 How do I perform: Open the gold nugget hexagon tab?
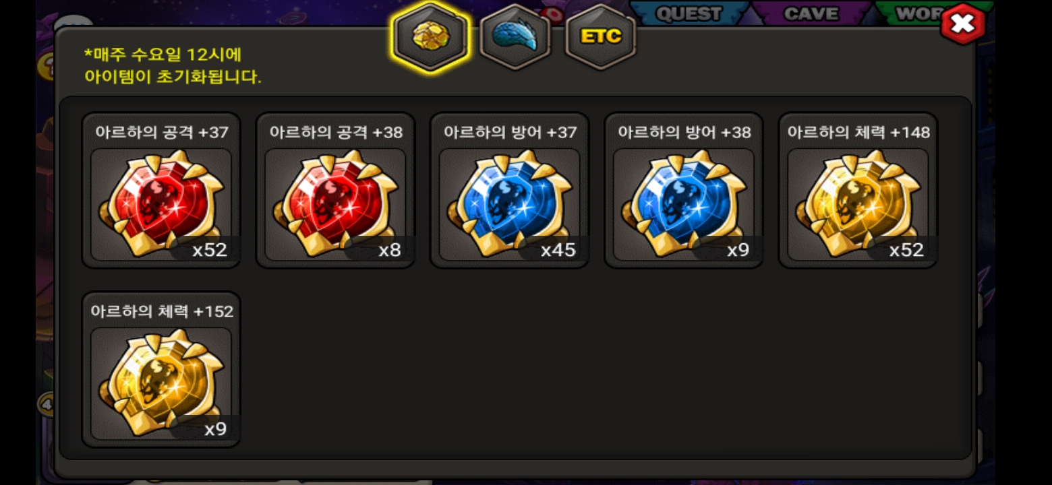click(x=430, y=36)
